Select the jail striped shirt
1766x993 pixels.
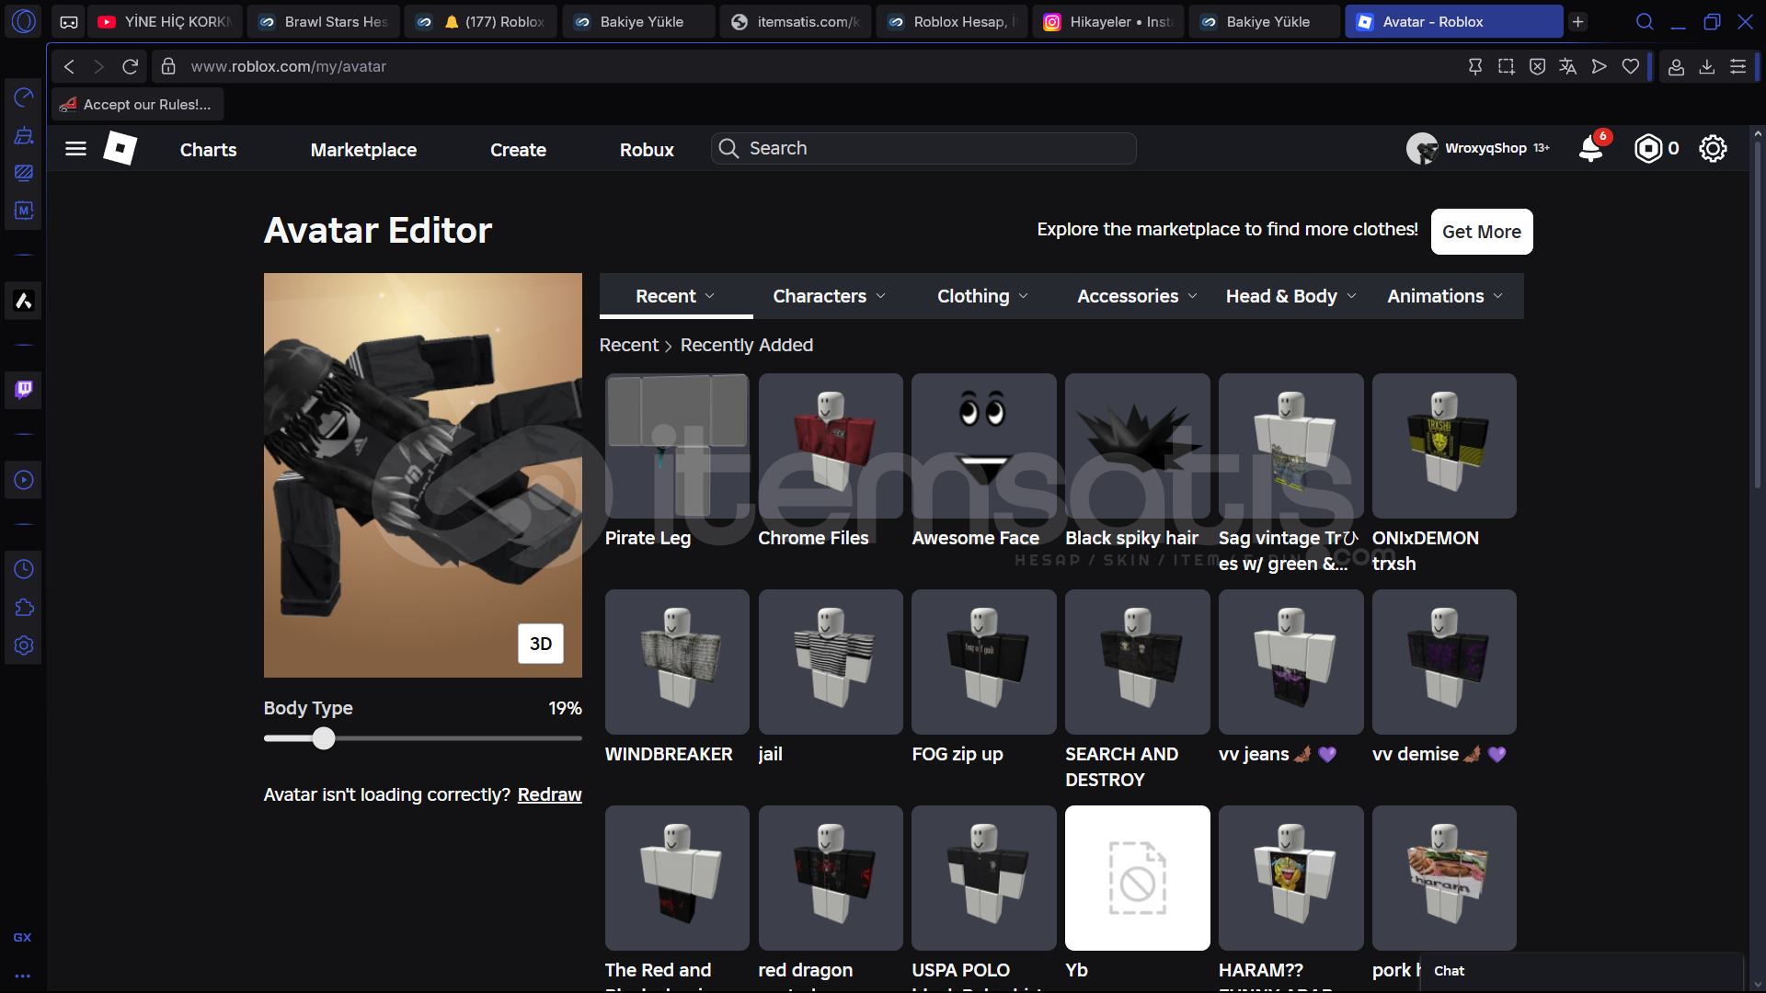click(x=831, y=662)
